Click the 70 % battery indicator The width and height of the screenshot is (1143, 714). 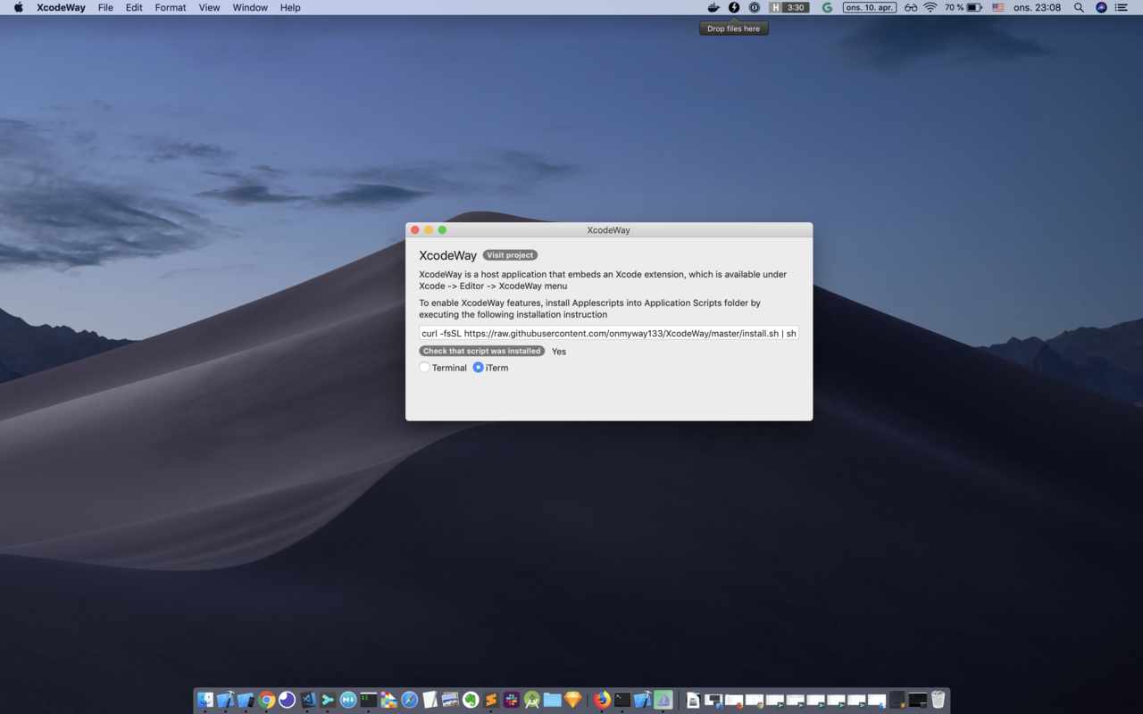pos(964,7)
